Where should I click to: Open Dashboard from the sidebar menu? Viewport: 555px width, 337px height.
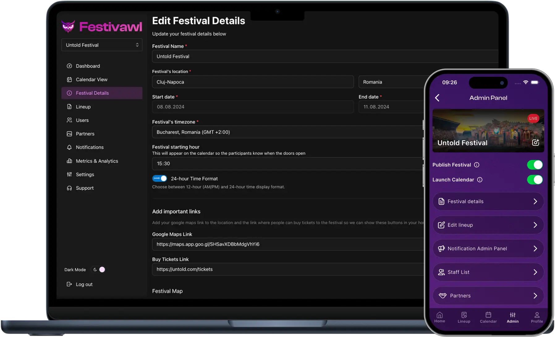coord(102,66)
